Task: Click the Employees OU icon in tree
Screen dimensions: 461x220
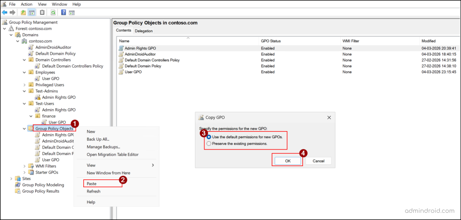Action: [31, 72]
